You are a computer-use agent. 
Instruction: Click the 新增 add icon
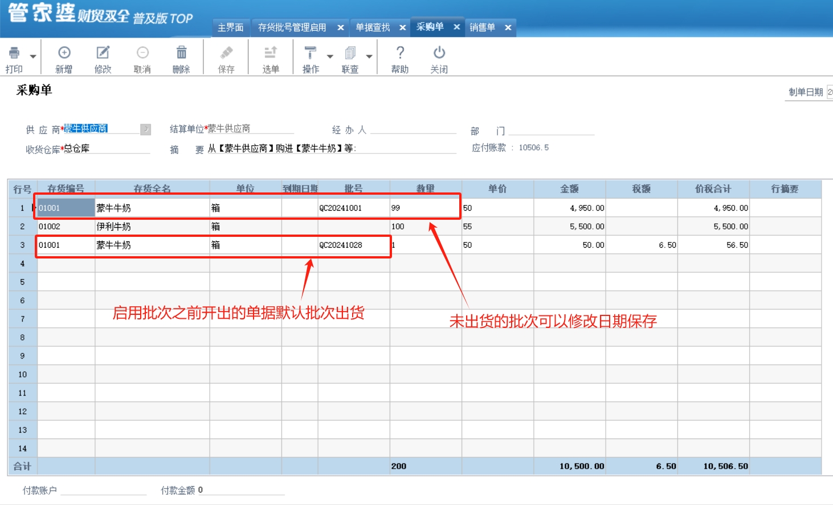[64, 53]
